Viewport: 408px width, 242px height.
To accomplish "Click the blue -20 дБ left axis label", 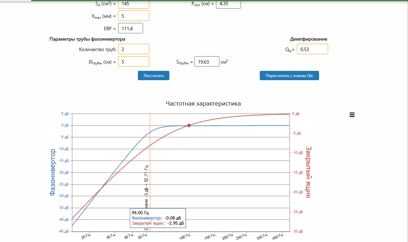I will click(x=64, y=173).
